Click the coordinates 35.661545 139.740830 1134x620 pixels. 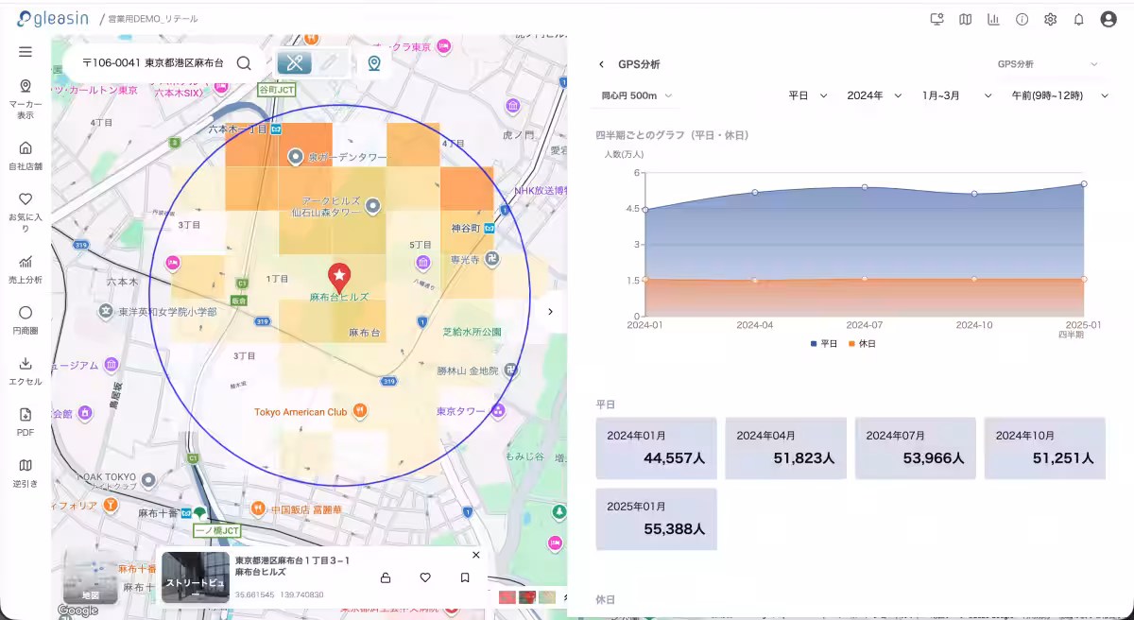[279, 595]
